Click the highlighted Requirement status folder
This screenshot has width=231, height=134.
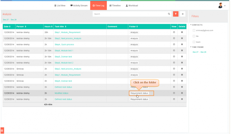(139, 93)
